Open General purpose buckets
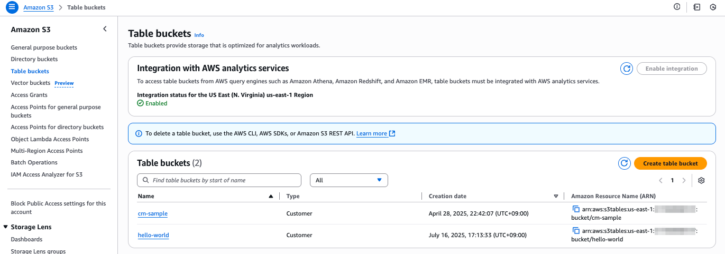The height and width of the screenshot is (254, 725). pos(44,47)
